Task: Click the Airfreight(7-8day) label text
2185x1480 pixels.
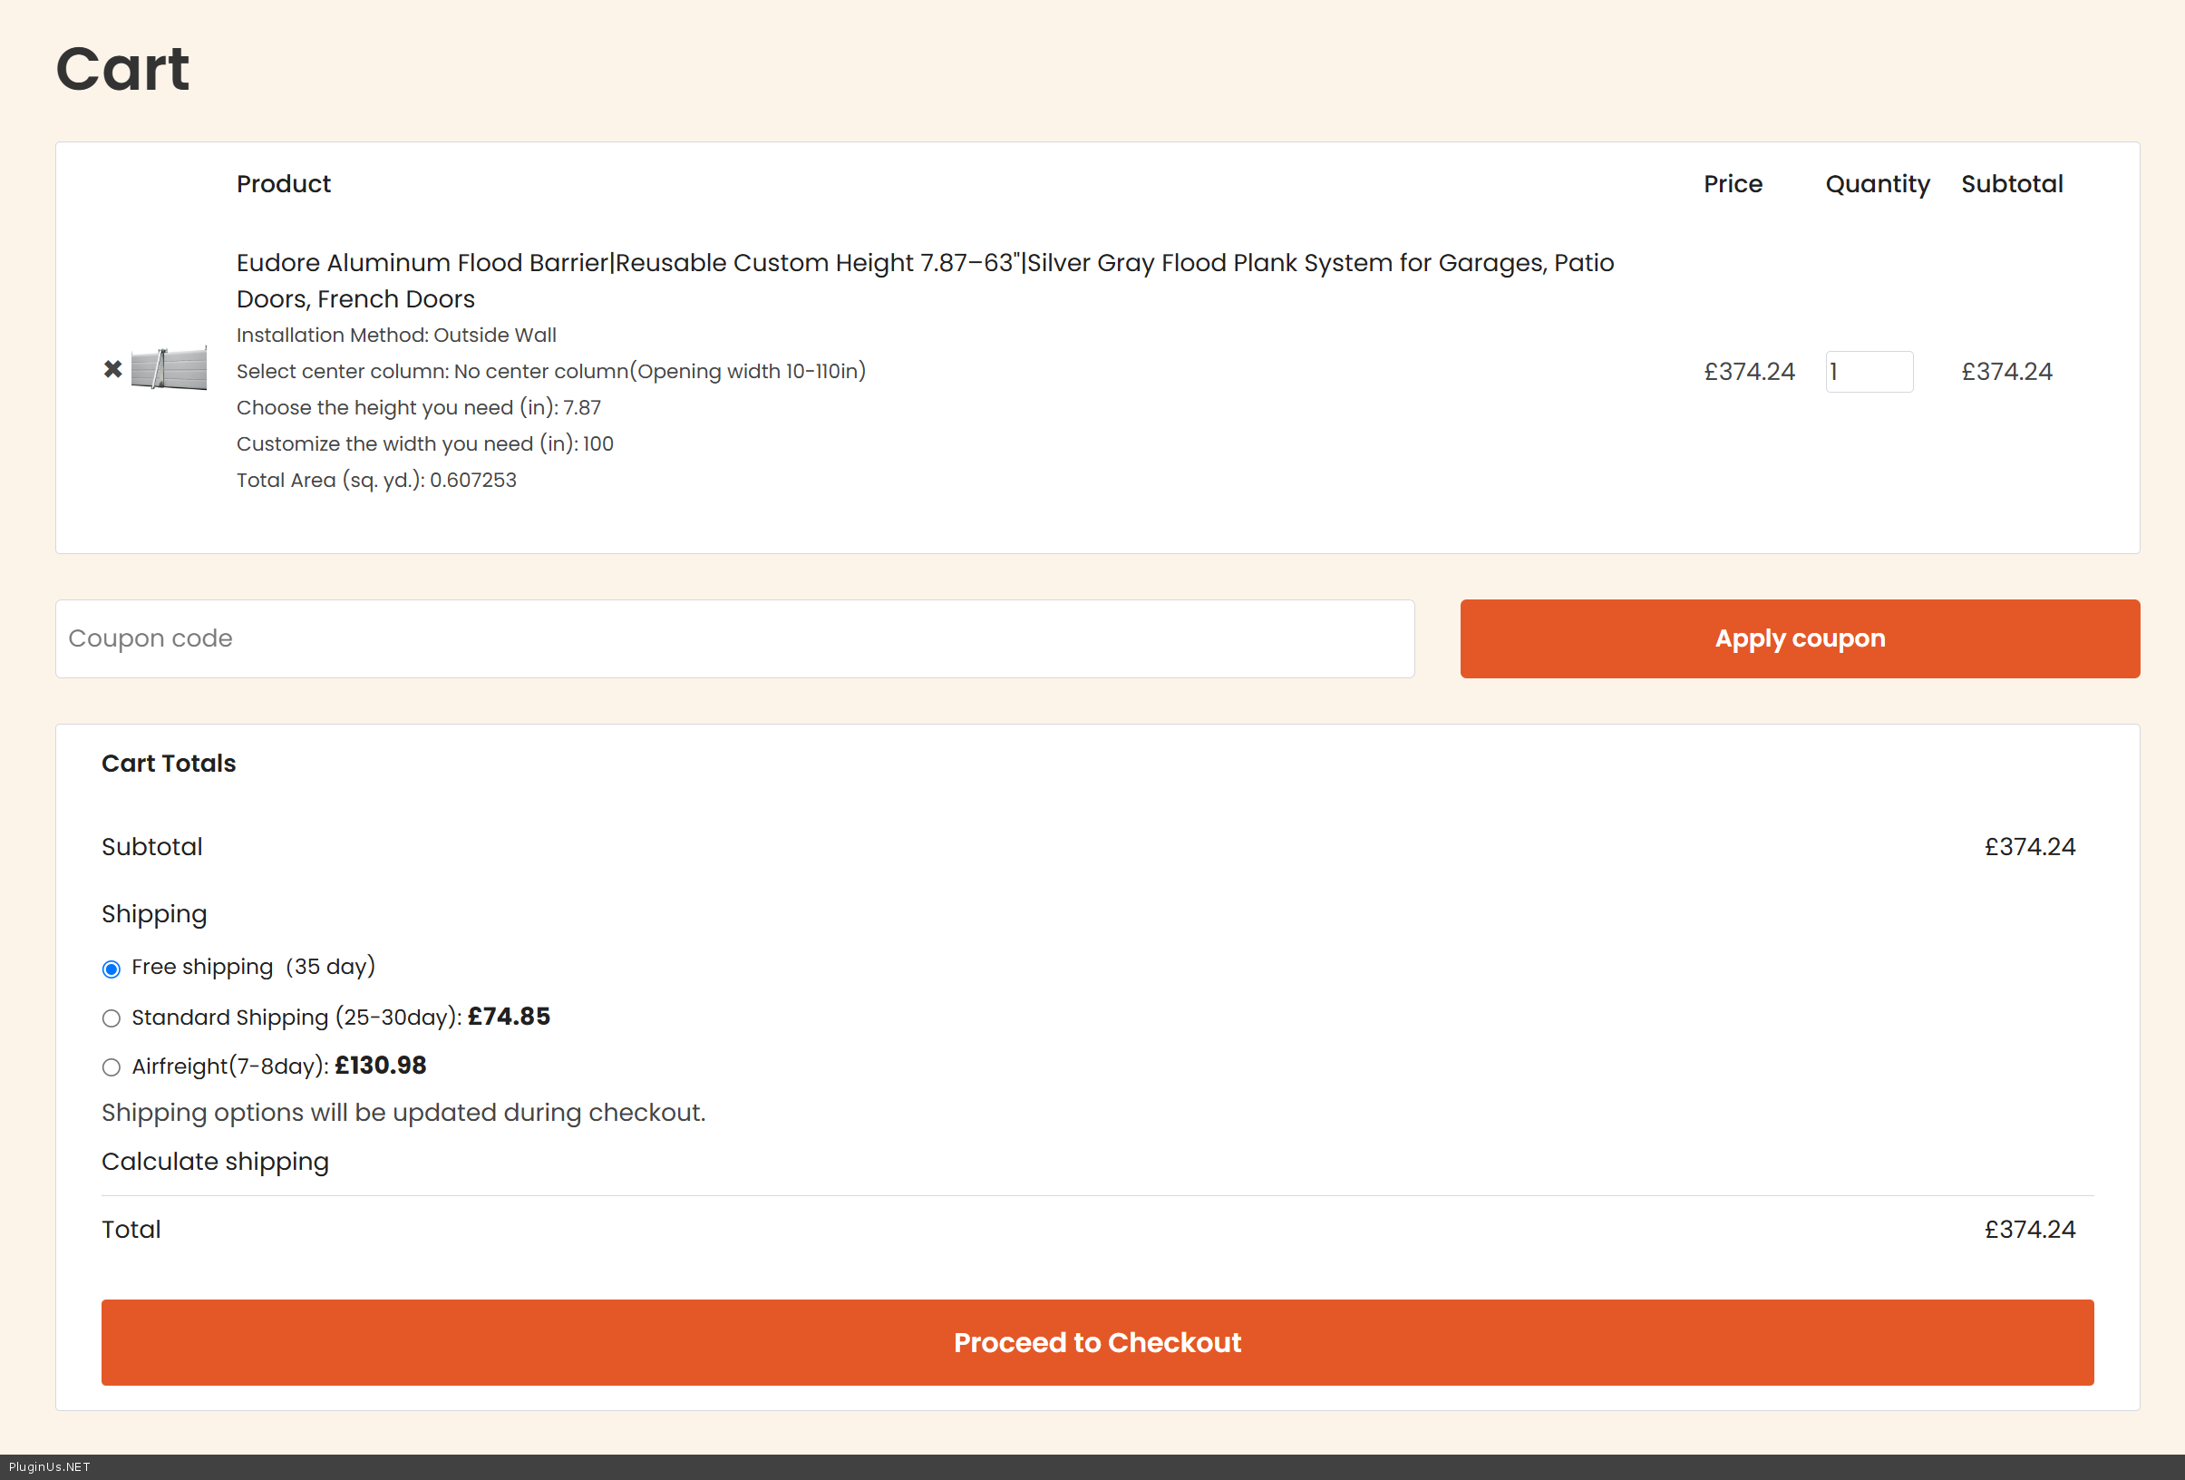Action: click(229, 1066)
